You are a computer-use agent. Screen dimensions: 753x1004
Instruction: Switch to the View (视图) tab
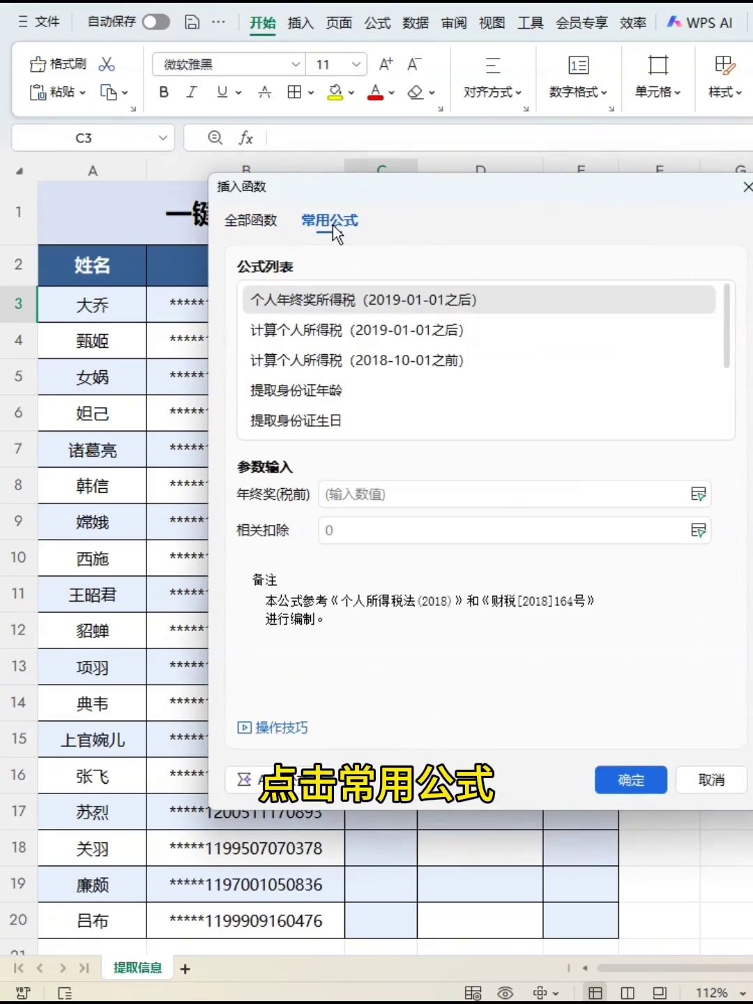pyautogui.click(x=492, y=23)
